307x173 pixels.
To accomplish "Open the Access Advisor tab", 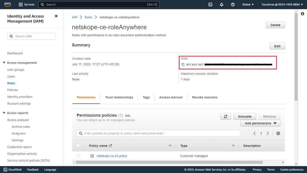I will coord(171,97).
